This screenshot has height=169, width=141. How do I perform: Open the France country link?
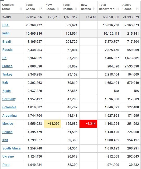pyautogui.click(x=7, y=66)
